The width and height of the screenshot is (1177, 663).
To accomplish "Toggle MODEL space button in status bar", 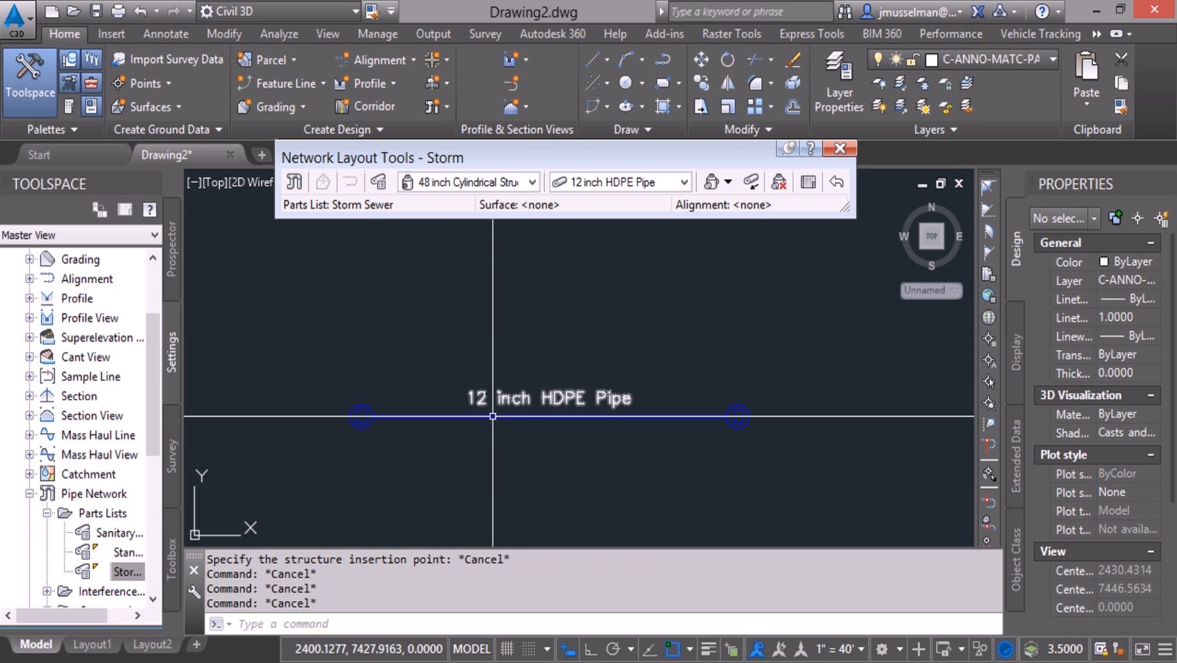I will (471, 649).
